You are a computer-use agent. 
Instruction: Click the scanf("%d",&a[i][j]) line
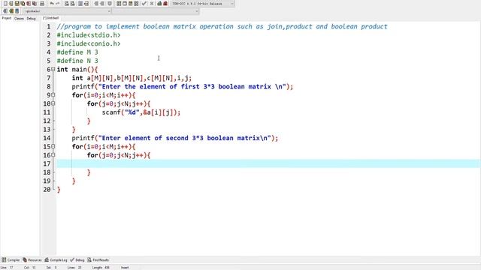[x=141, y=112]
